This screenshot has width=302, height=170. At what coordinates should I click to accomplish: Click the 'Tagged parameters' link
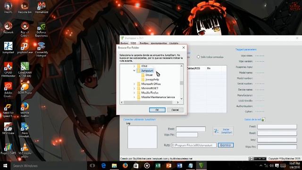(246, 50)
